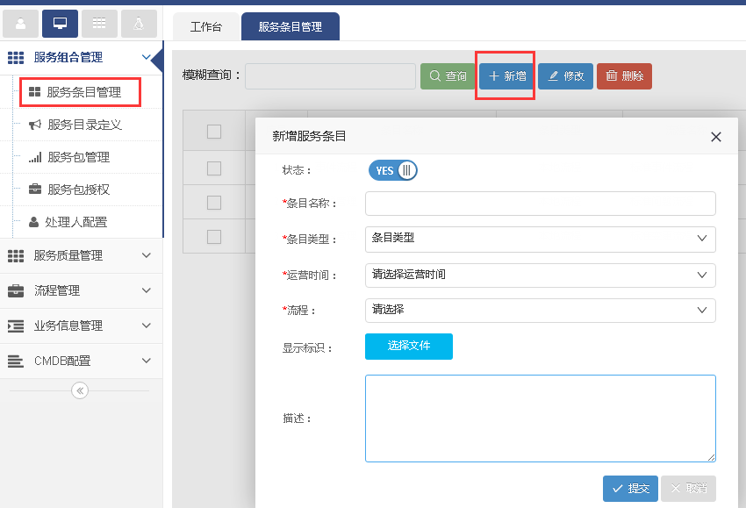Check the checkbox in the table header
746x508 pixels.
click(x=213, y=131)
